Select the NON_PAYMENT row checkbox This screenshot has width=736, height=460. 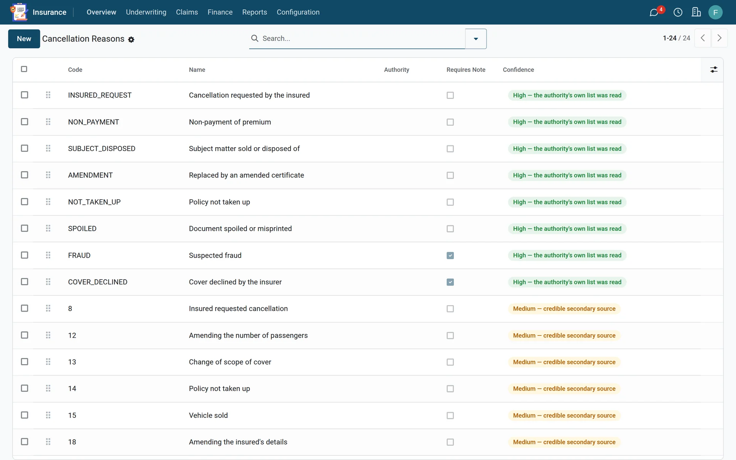click(x=25, y=122)
